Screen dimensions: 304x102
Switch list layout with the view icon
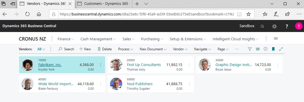pyautogui.click(x=258, y=49)
